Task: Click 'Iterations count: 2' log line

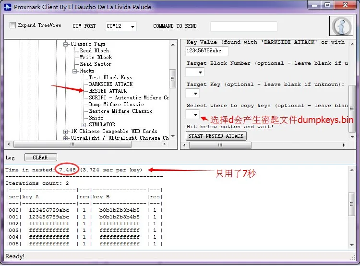Action: tap(37, 183)
